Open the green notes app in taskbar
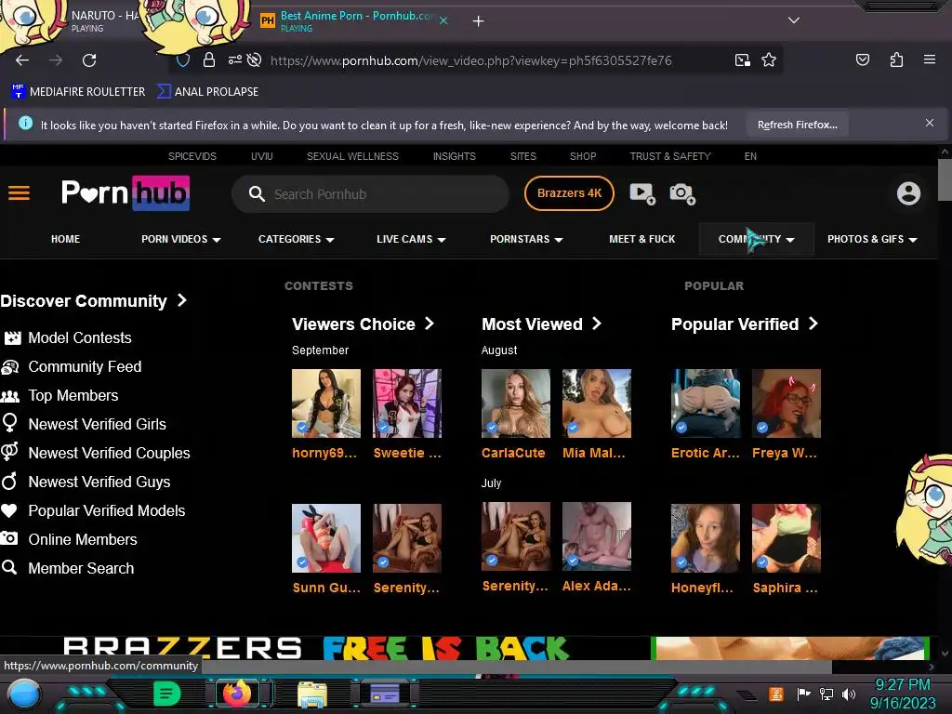This screenshot has width=952, height=714. coord(167,693)
